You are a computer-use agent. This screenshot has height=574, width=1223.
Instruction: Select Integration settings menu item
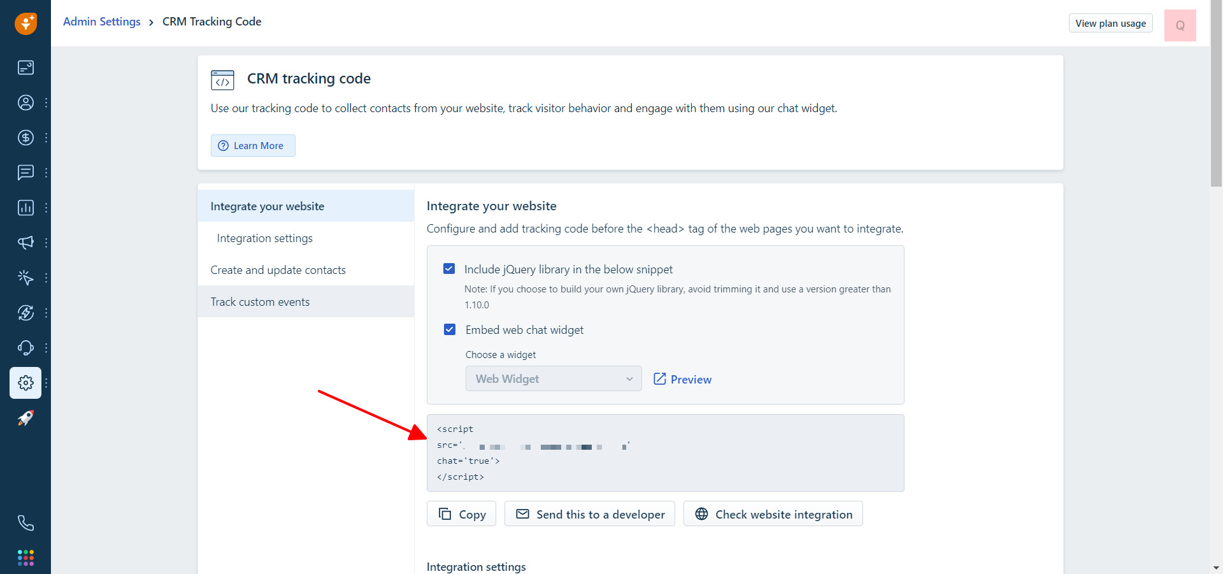(306, 238)
